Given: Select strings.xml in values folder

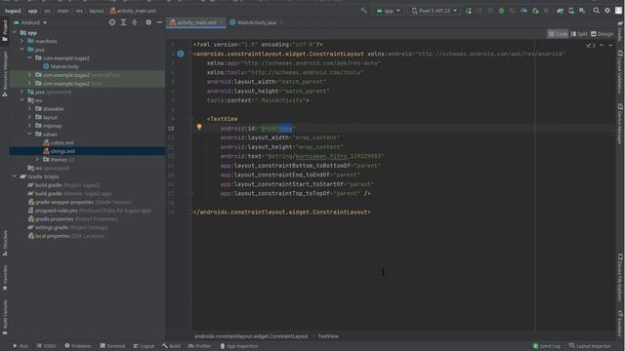Looking at the screenshot, I should (59, 151).
